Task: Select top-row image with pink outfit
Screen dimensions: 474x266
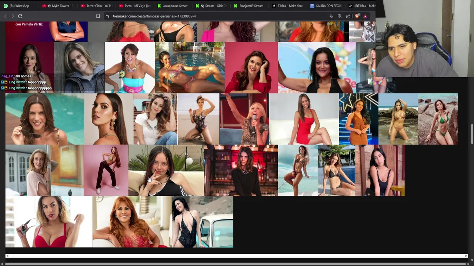Action: [x=236, y=31]
